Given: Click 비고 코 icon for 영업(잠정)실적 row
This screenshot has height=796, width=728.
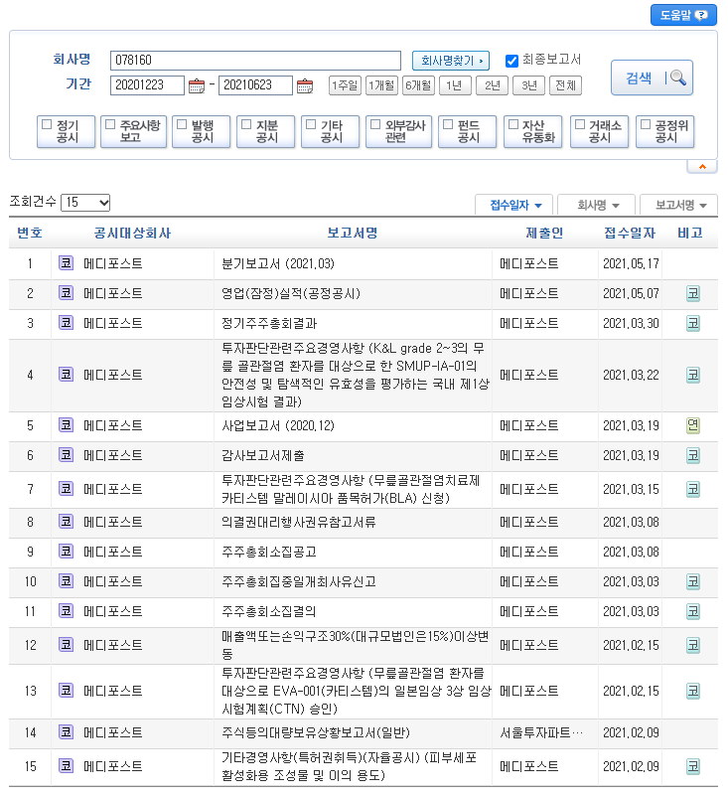Looking at the screenshot, I should click(693, 293).
